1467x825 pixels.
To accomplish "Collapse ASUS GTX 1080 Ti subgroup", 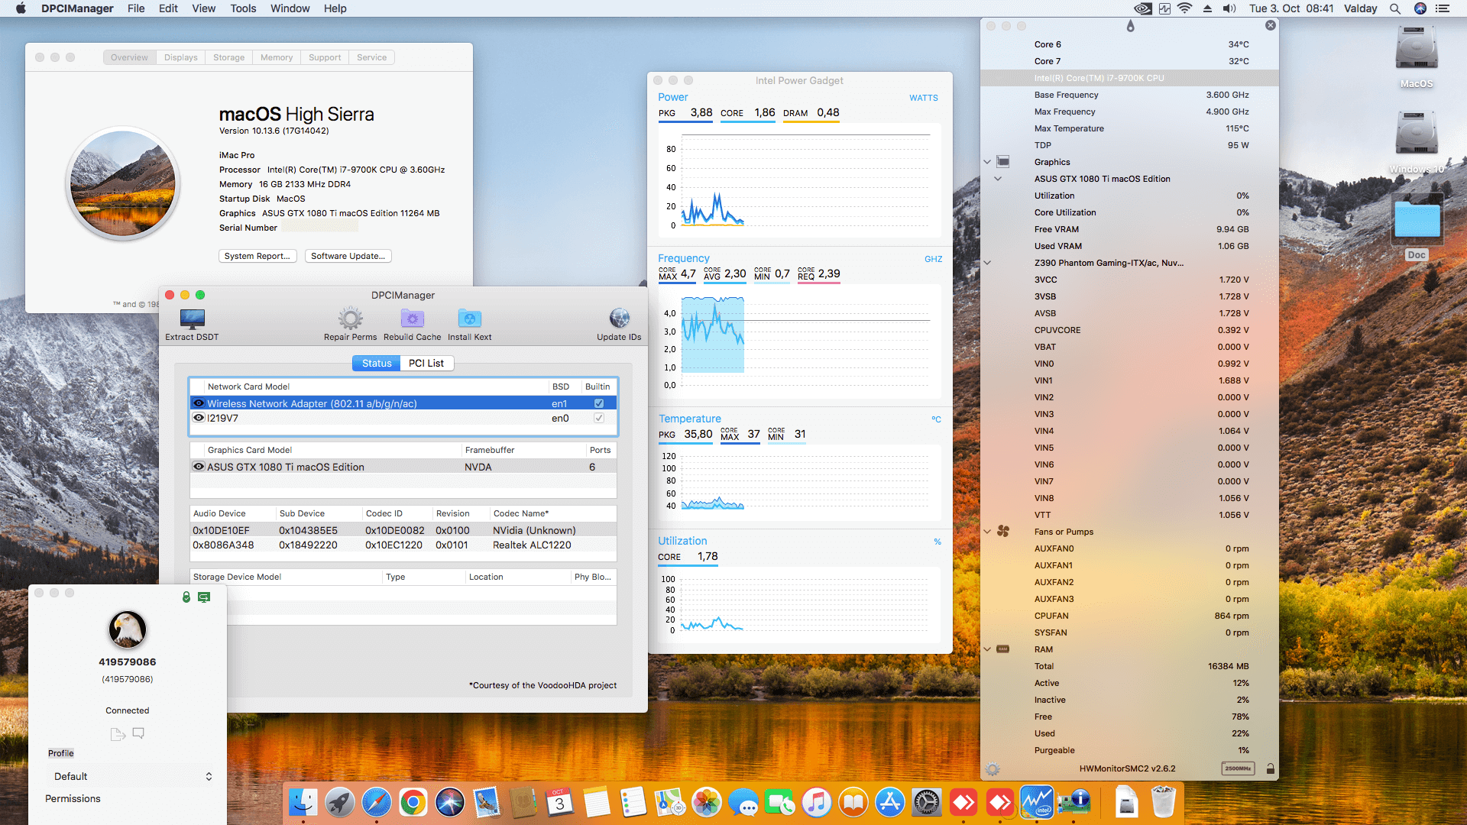I will tap(998, 179).
